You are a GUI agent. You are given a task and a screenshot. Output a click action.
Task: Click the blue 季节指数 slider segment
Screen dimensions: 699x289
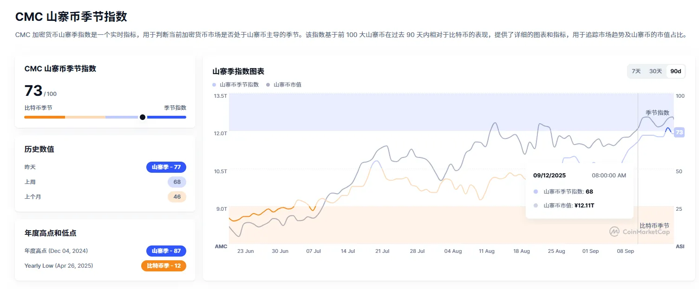pyautogui.click(x=166, y=117)
